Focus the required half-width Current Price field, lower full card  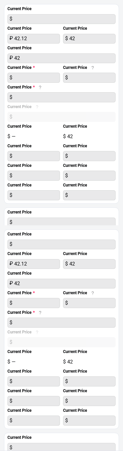[x=34, y=303]
